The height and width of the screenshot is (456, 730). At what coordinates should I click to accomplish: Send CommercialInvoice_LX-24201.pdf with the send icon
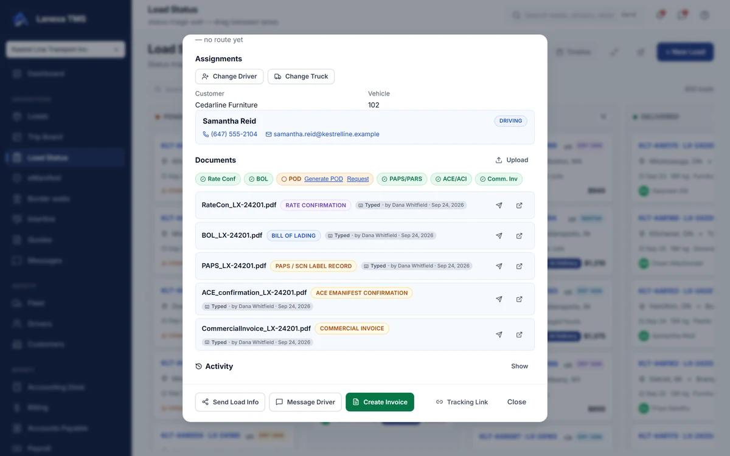[x=499, y=334]
